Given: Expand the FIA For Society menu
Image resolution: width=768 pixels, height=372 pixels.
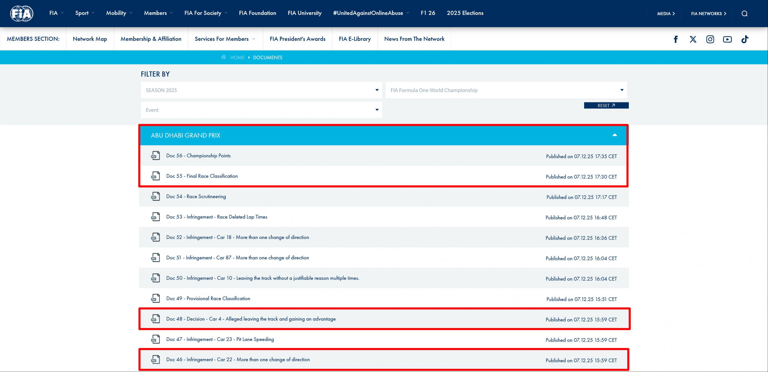Looking at the screenshot, I should 206,13.
